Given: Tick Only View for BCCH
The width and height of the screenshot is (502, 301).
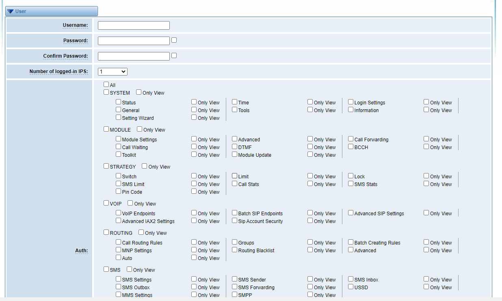Looking at the screenshot, I should [426, 147].
